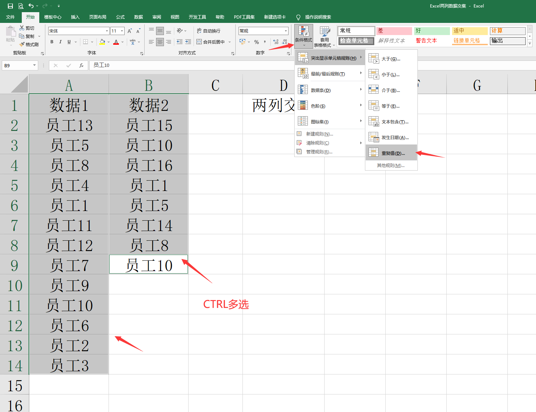The width and height of the screenshot is (536, 412).
Task: Switch to the 公式 ribbon tab
Action: [x=120, y=17]
